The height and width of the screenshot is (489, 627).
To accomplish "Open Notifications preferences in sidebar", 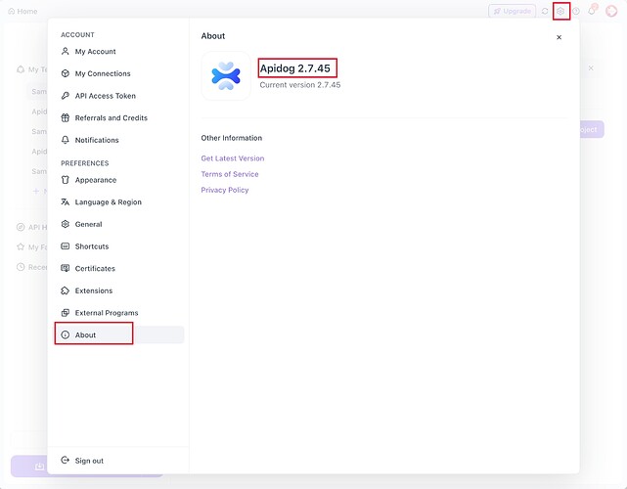I will click(x=97, y=140).
